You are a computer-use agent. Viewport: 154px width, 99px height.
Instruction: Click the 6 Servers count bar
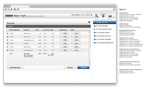pos(48,27)
